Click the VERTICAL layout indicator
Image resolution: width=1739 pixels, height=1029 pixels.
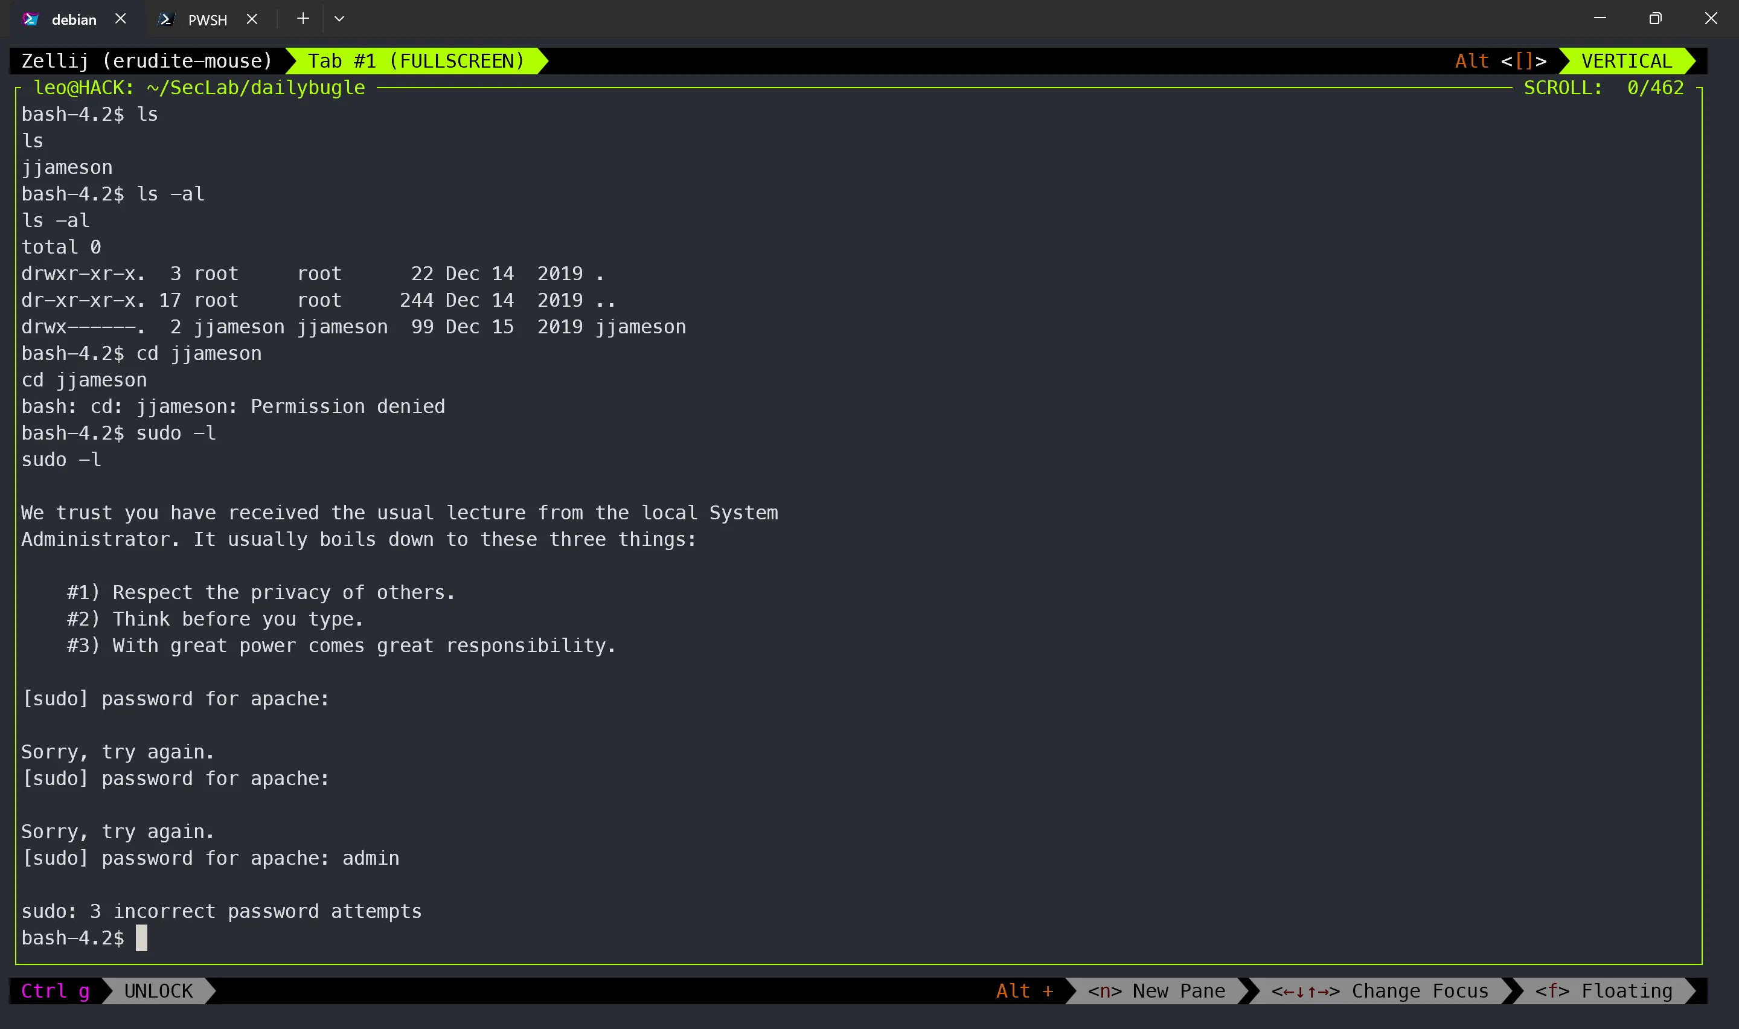point(1626,61)
